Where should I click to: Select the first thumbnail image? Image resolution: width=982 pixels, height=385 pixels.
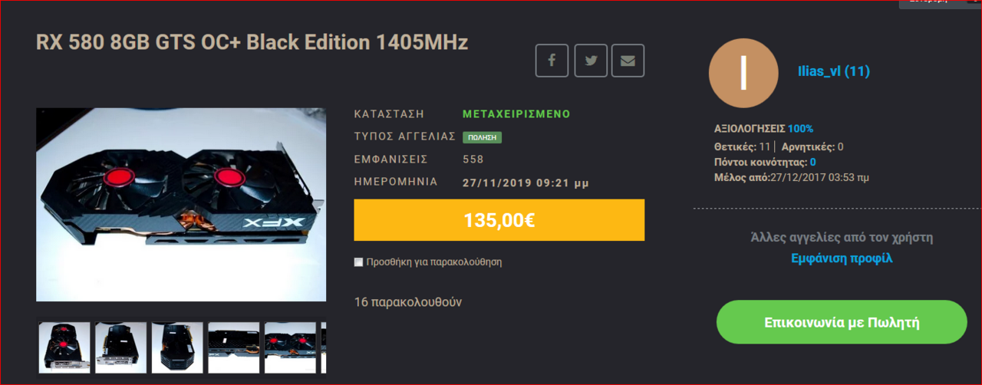point(64,347)
